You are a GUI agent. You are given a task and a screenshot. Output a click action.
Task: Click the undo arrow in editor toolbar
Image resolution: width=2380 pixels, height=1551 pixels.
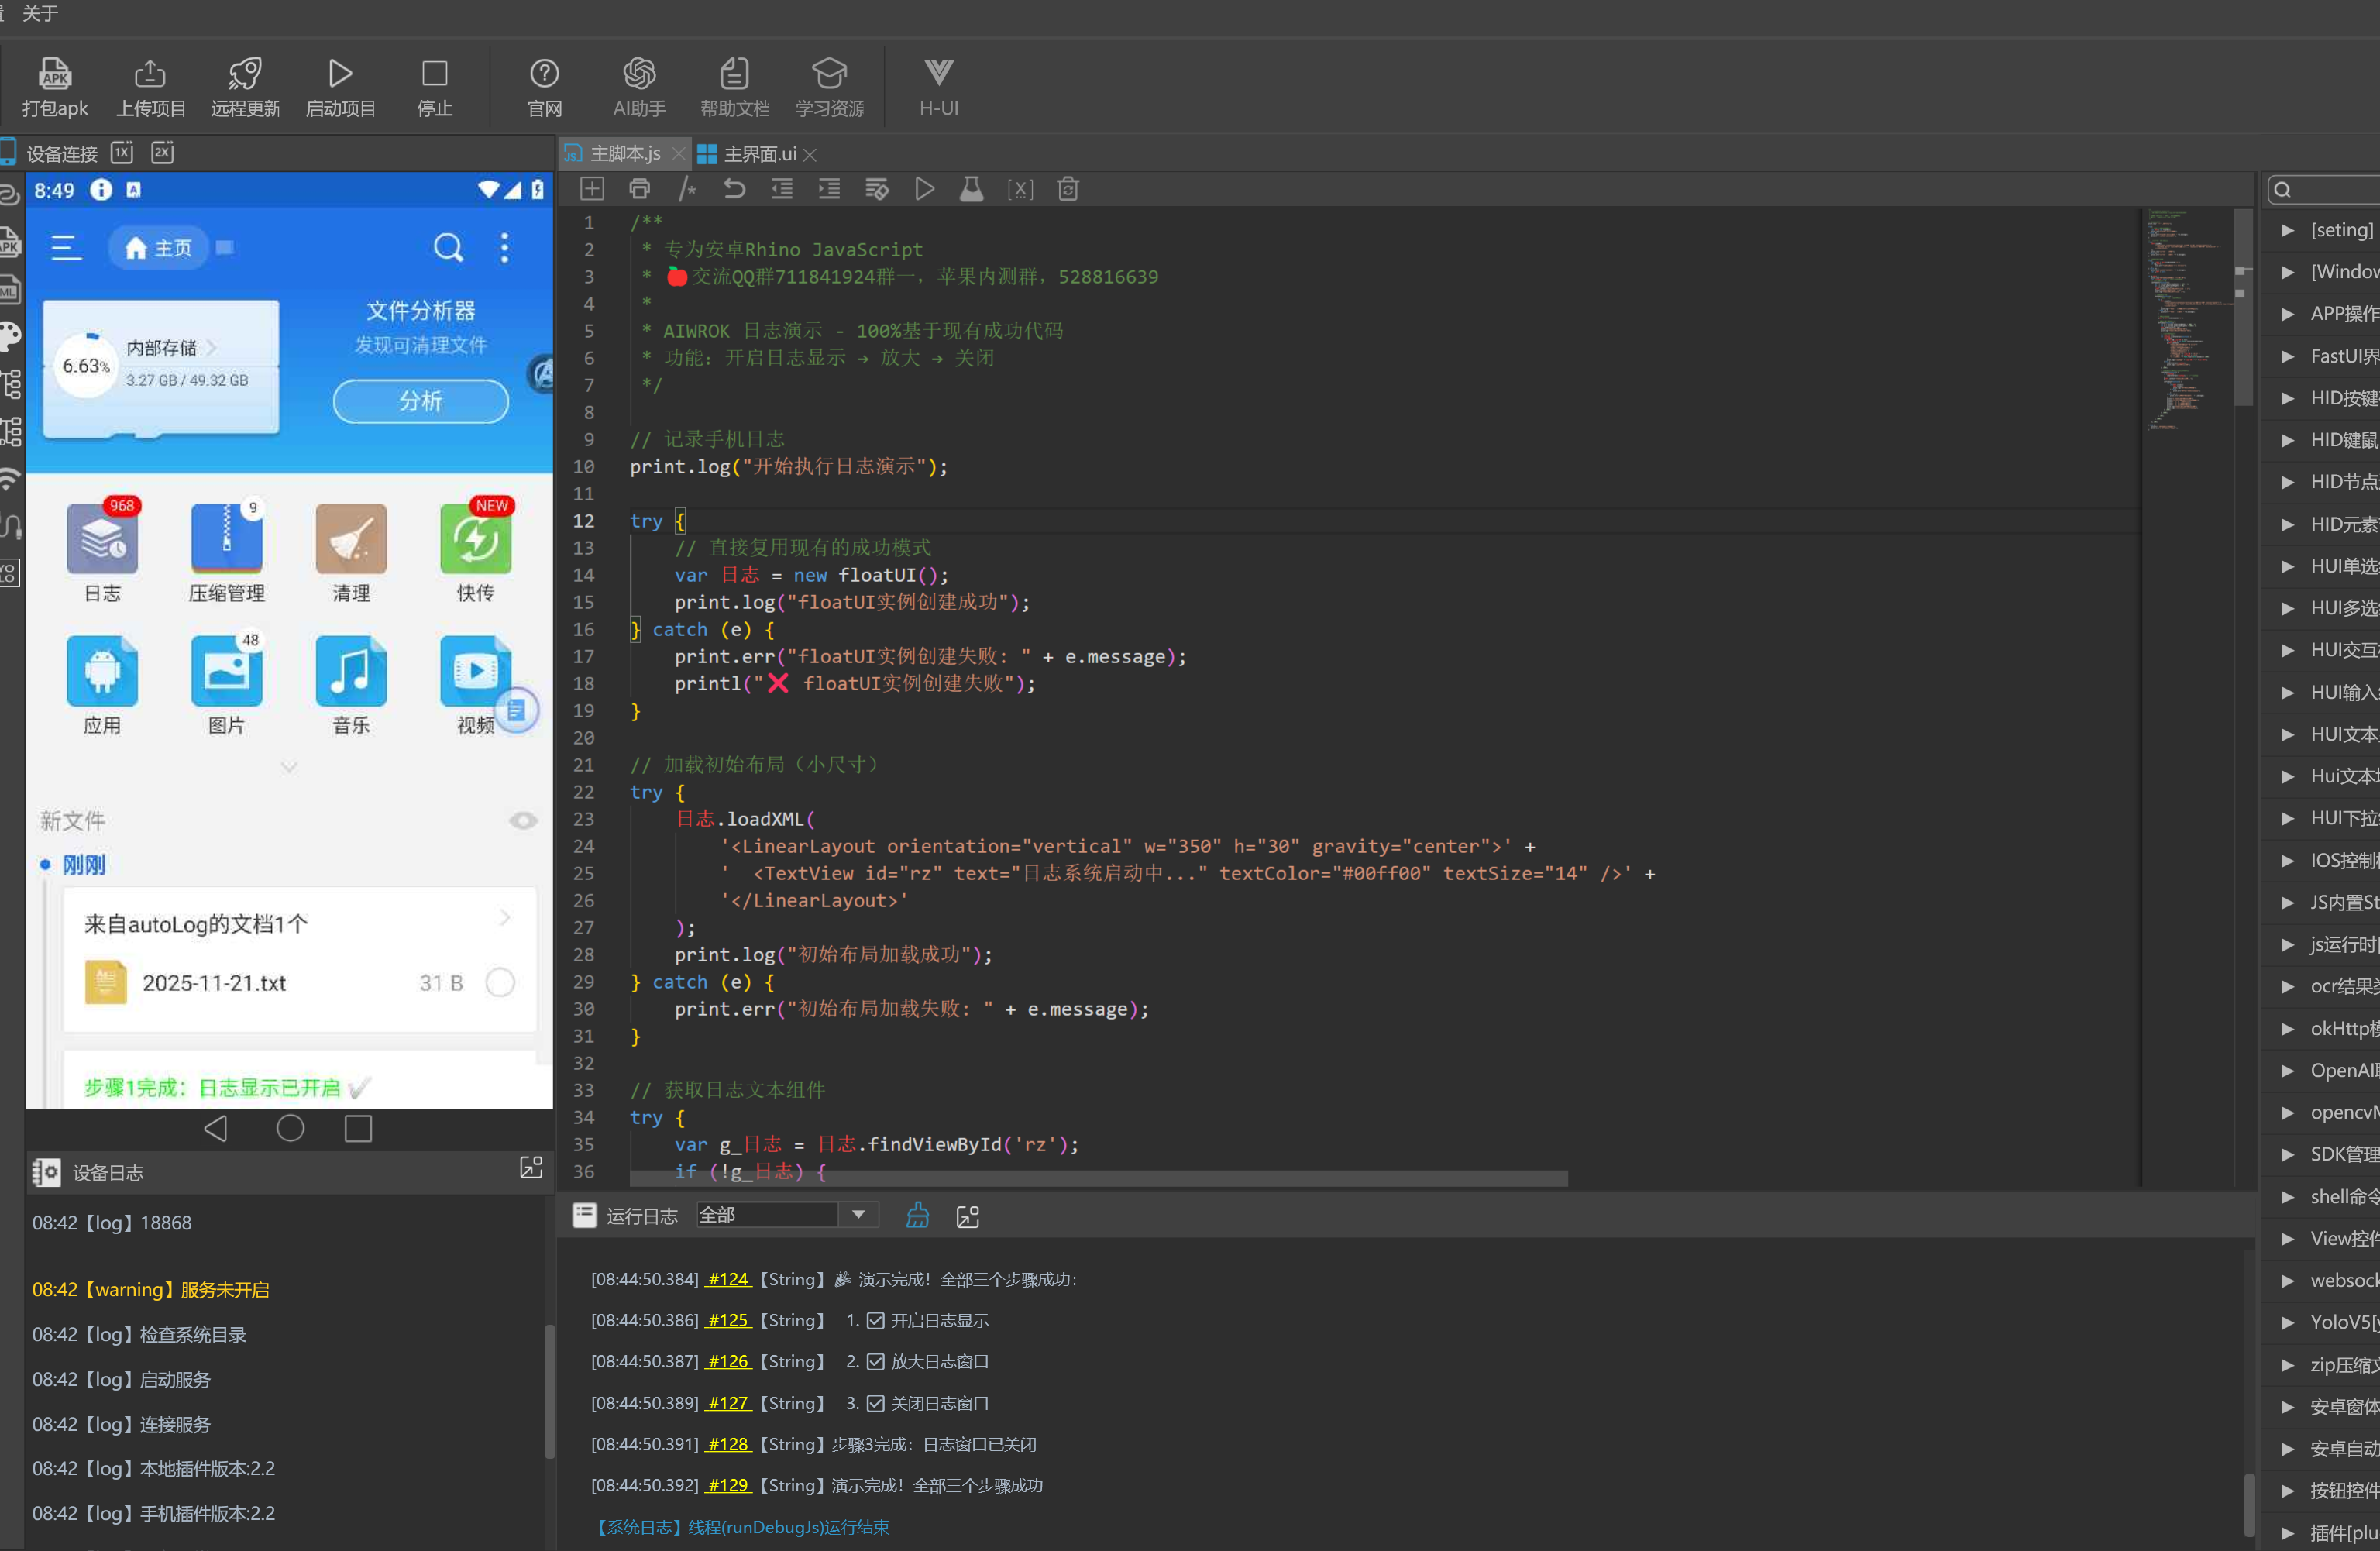pyautogui.click(x=734, y=189)
